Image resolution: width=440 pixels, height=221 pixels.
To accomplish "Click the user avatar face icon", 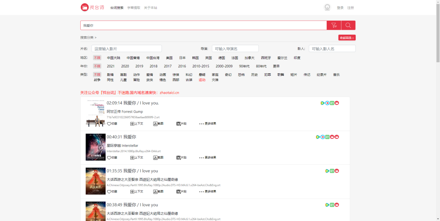I will click(x=327, y=7).
